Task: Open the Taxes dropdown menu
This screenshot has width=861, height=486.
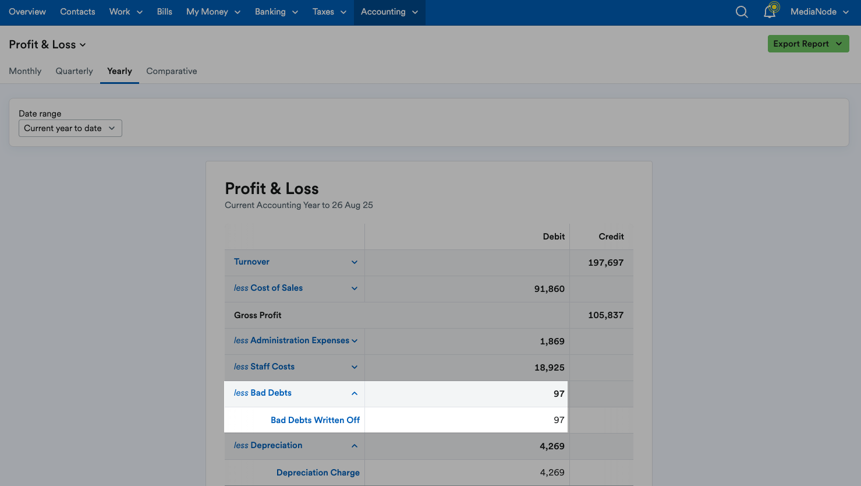Action: point(329,12)
